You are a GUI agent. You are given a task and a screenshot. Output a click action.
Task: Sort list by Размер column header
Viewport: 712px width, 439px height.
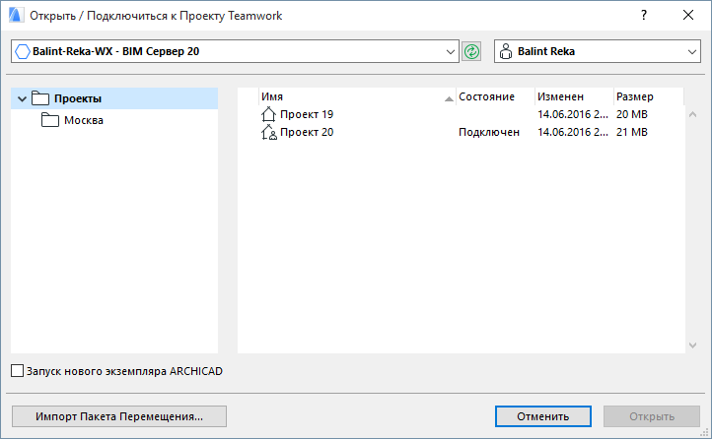click(649, 96)
